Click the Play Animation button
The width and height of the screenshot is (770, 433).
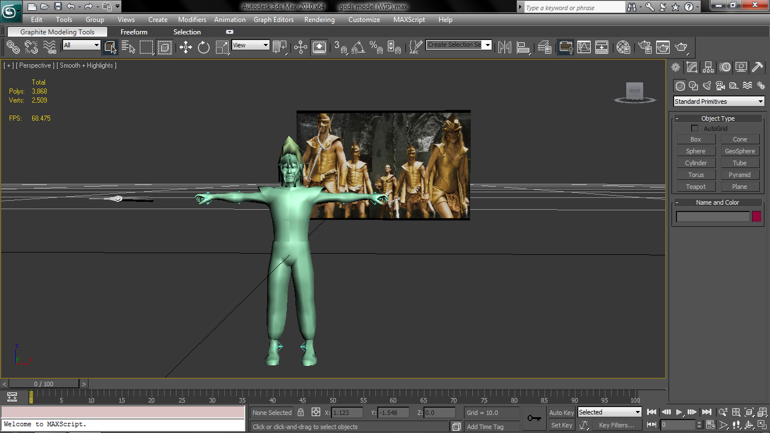(x=679, y=412)
